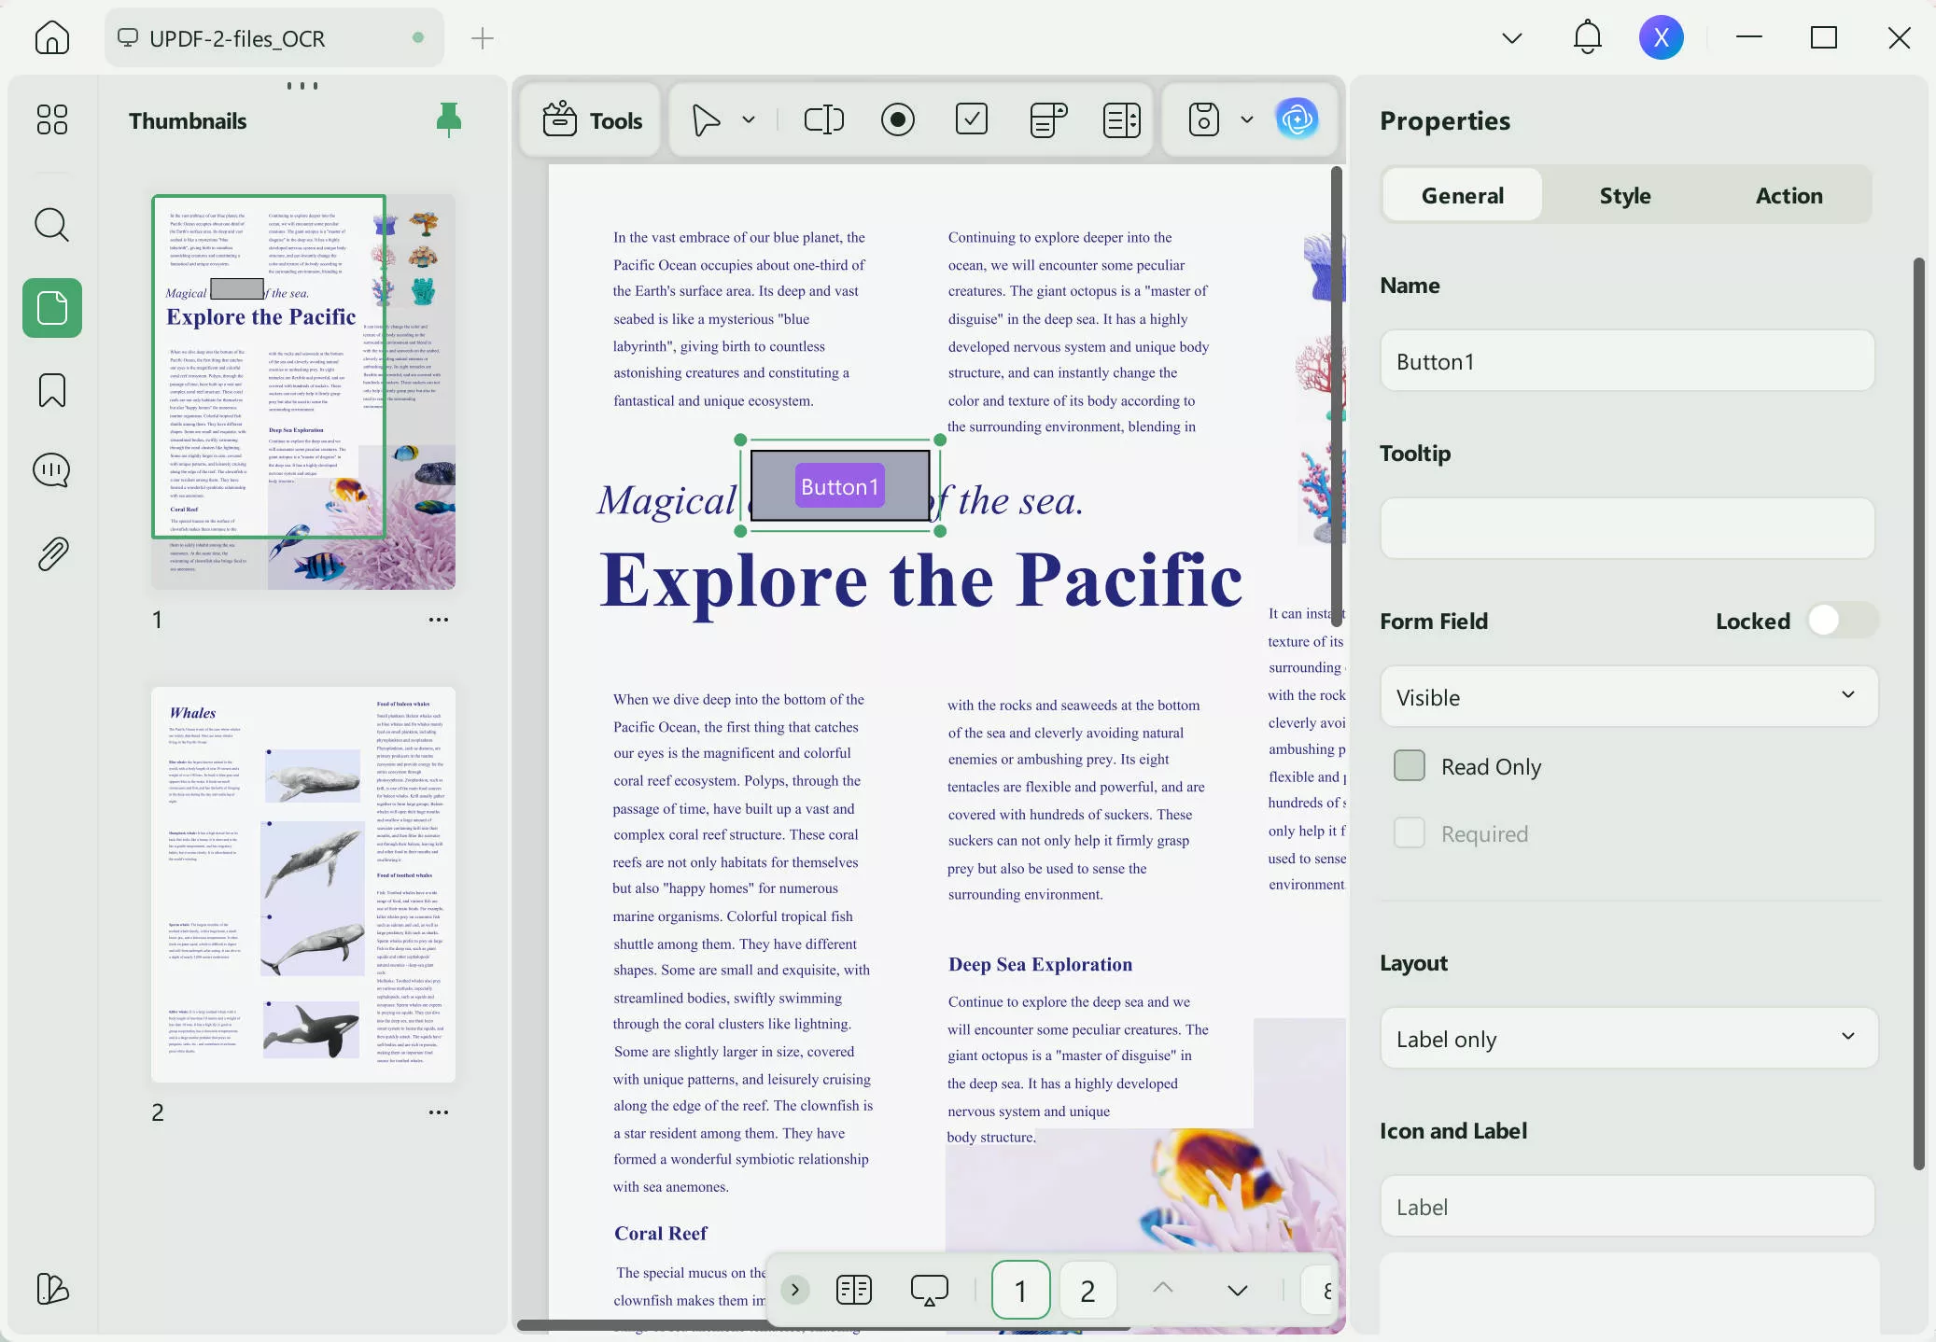Select the checkbox form field tool

(972, 119)
